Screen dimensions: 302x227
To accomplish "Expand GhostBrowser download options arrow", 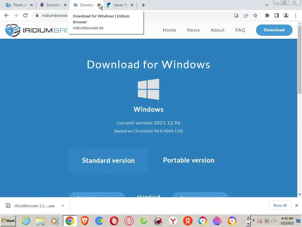I will pyautogui.click(x=63, y=206).
